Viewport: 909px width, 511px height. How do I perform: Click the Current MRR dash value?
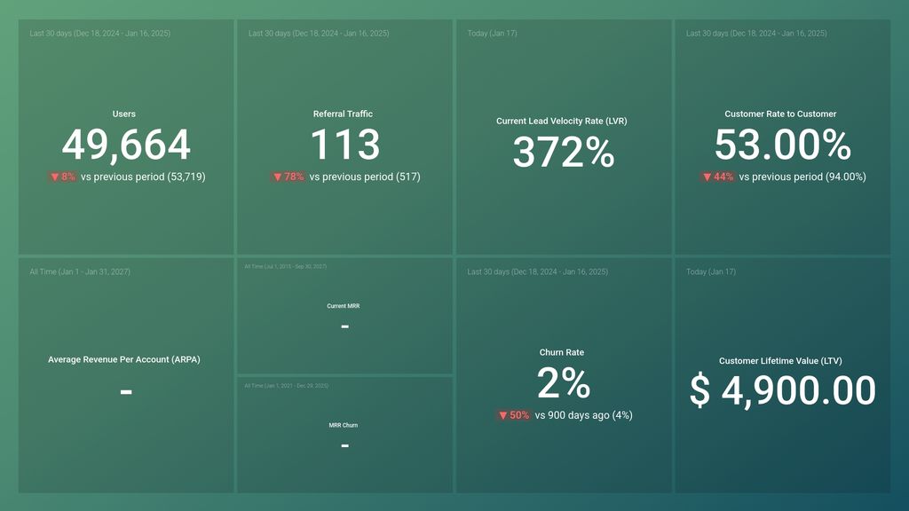click(345, 326)
